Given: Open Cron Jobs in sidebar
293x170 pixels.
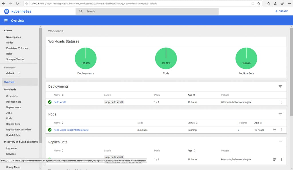Looking at the screenshot, I should pos(12,96).
